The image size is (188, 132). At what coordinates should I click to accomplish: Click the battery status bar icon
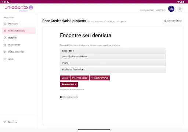[183, 2]
